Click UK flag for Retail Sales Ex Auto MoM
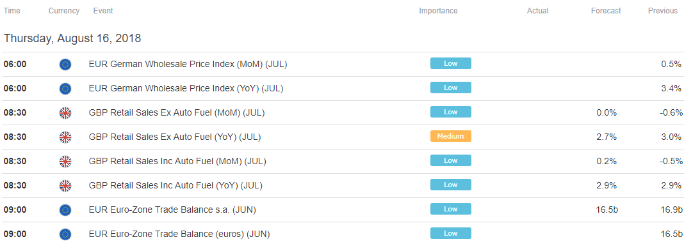Image resolution: width=684 pixels, height=244 pixels. pos(65,113)
